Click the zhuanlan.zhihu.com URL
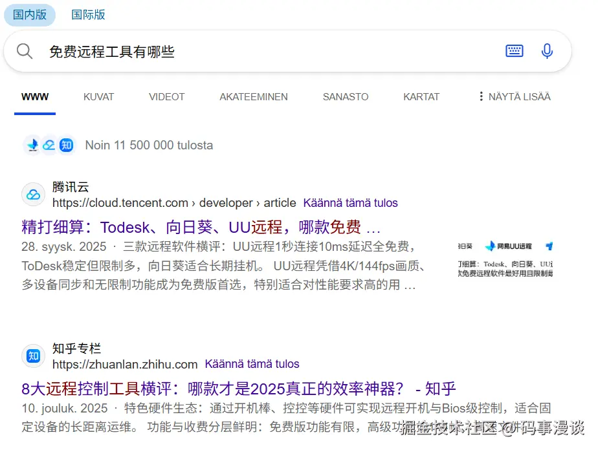The image size is (598, 450). [x=125, y=364]
